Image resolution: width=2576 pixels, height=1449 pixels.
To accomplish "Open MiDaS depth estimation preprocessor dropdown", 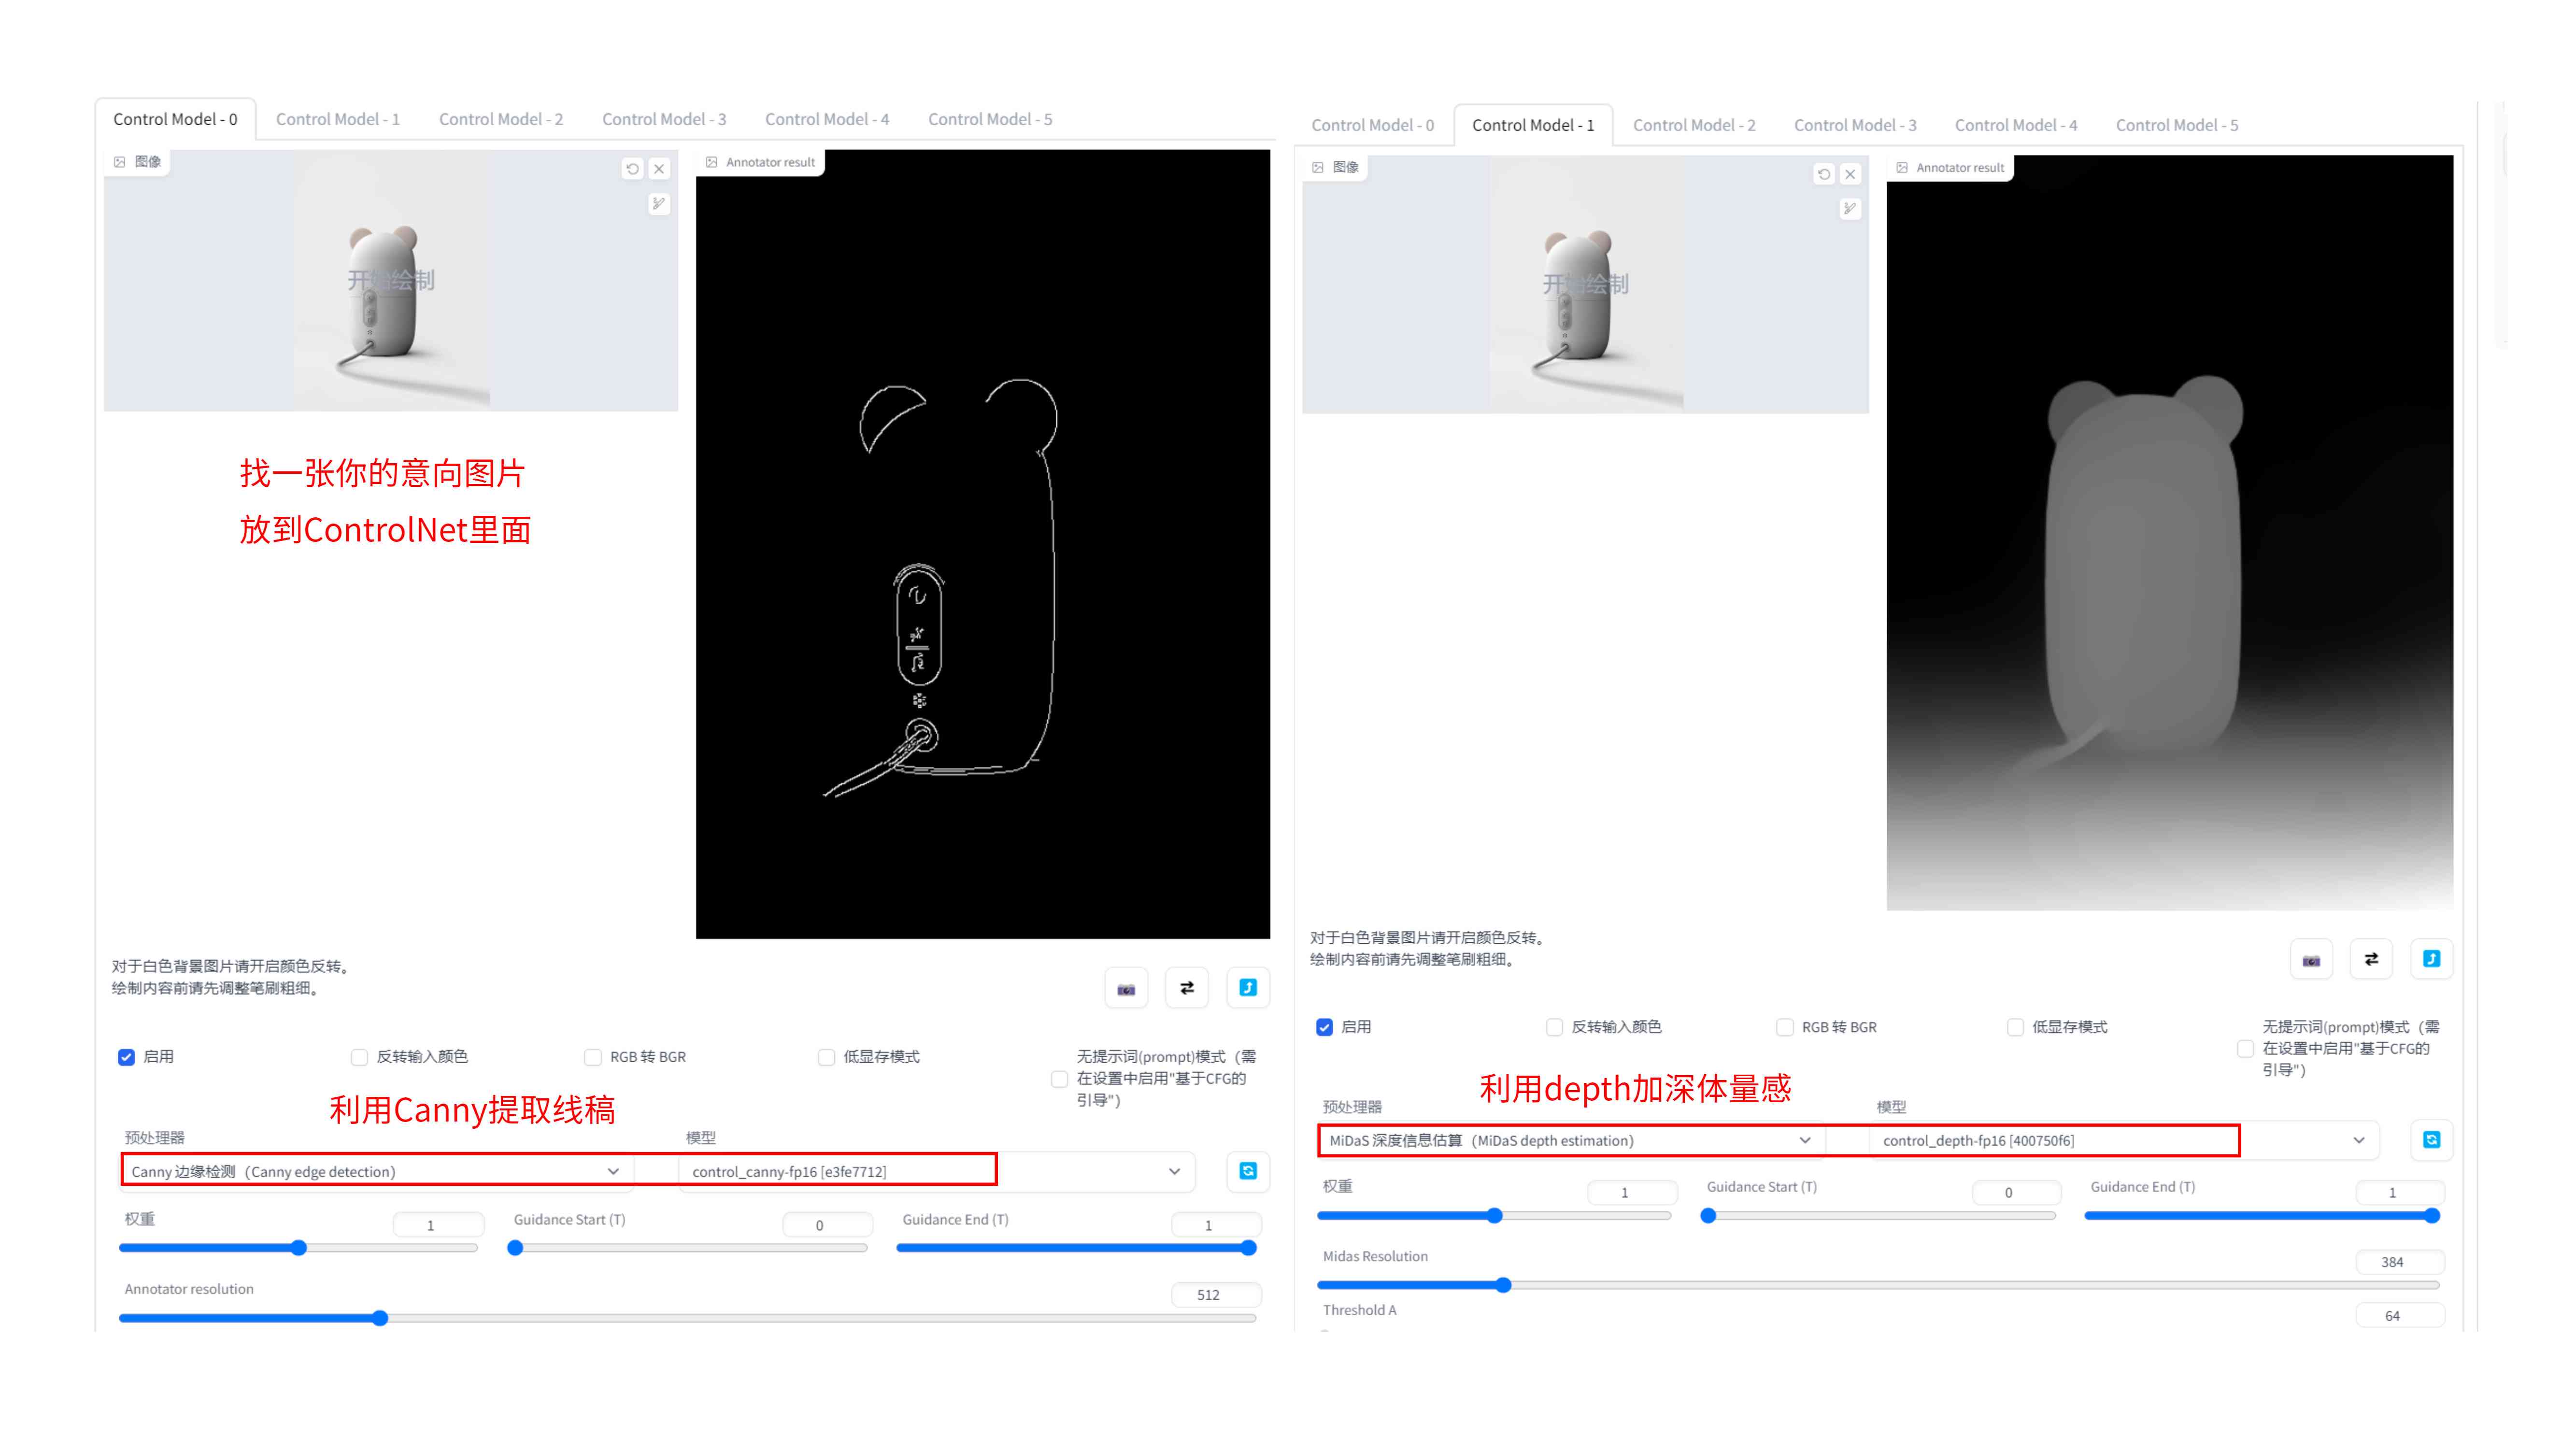I will click(1572, 1140).
